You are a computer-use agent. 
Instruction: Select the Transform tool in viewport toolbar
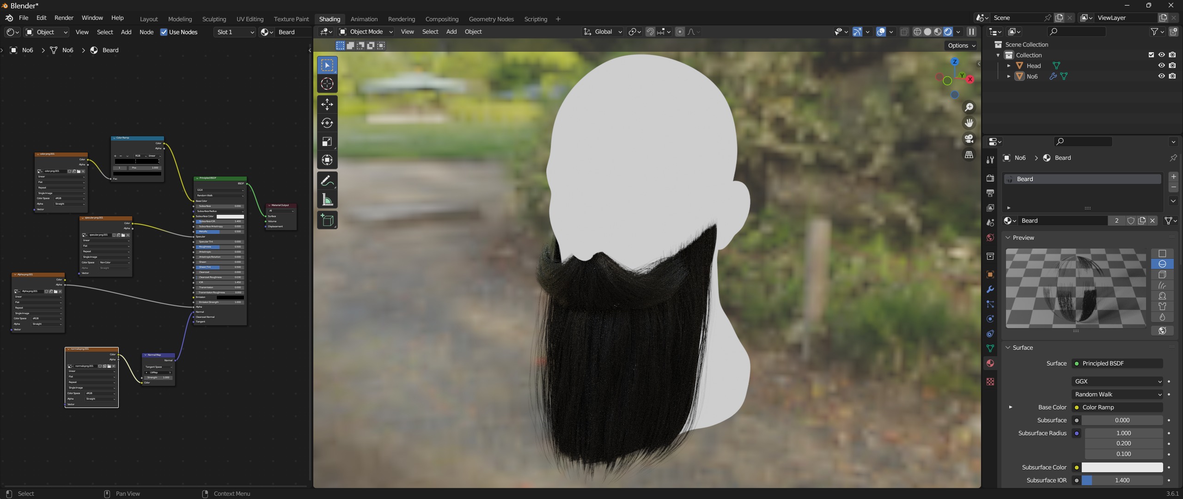327,160
